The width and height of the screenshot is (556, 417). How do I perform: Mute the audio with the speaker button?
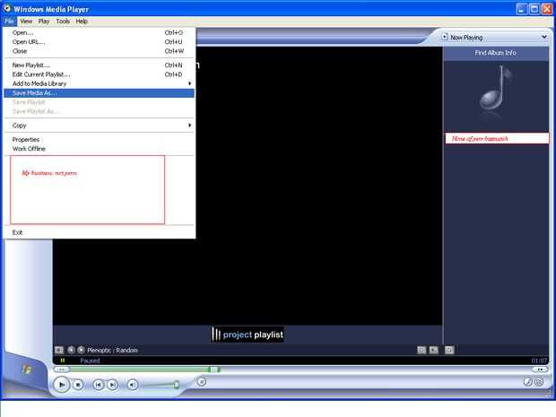133,385
